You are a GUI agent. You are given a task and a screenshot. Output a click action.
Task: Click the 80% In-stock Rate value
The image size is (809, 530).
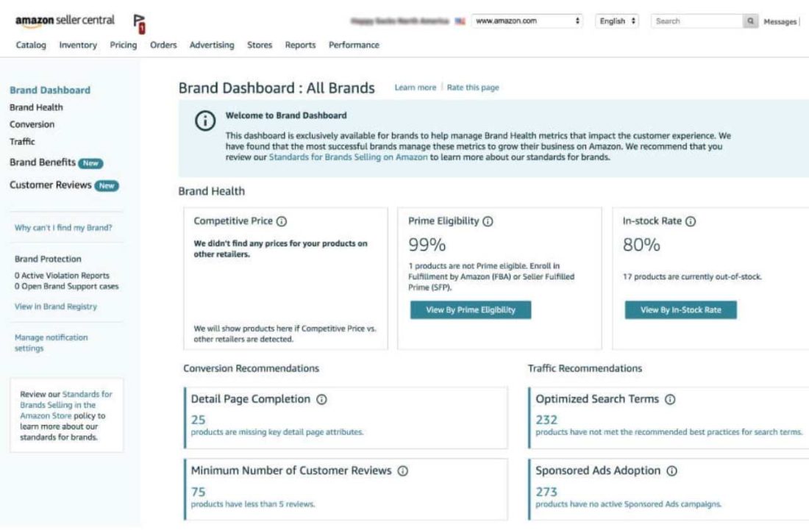641,245
